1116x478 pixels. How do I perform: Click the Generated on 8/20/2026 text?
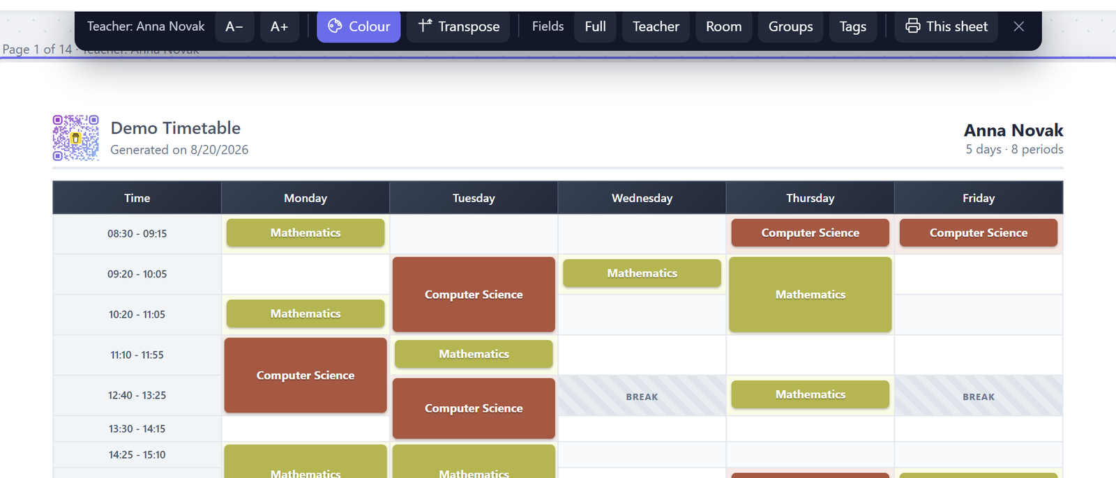click(x=179, y=150)
